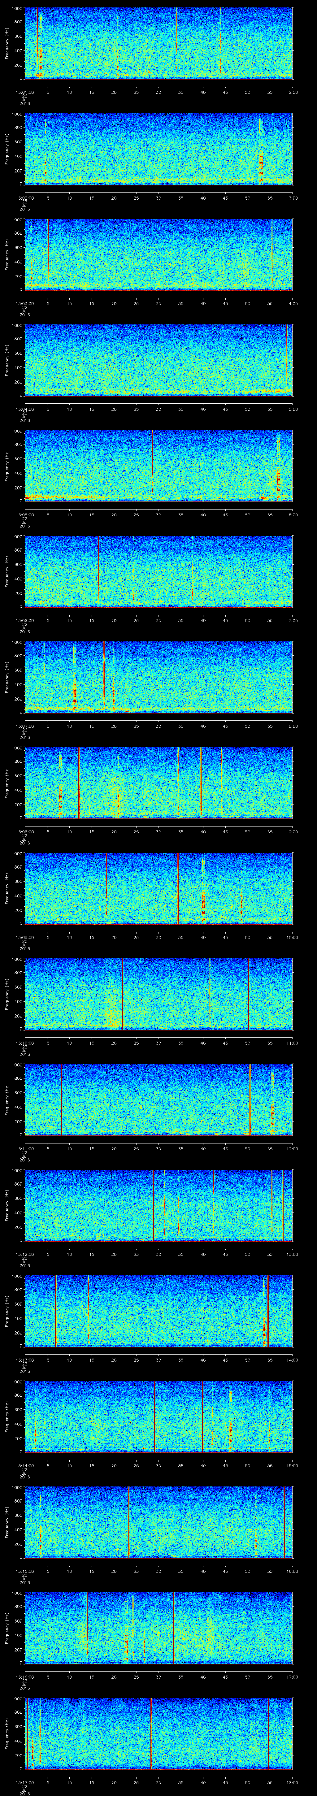
Task: Open the spectrogram panel starting at 13:02:00
Action: point(158,149)
